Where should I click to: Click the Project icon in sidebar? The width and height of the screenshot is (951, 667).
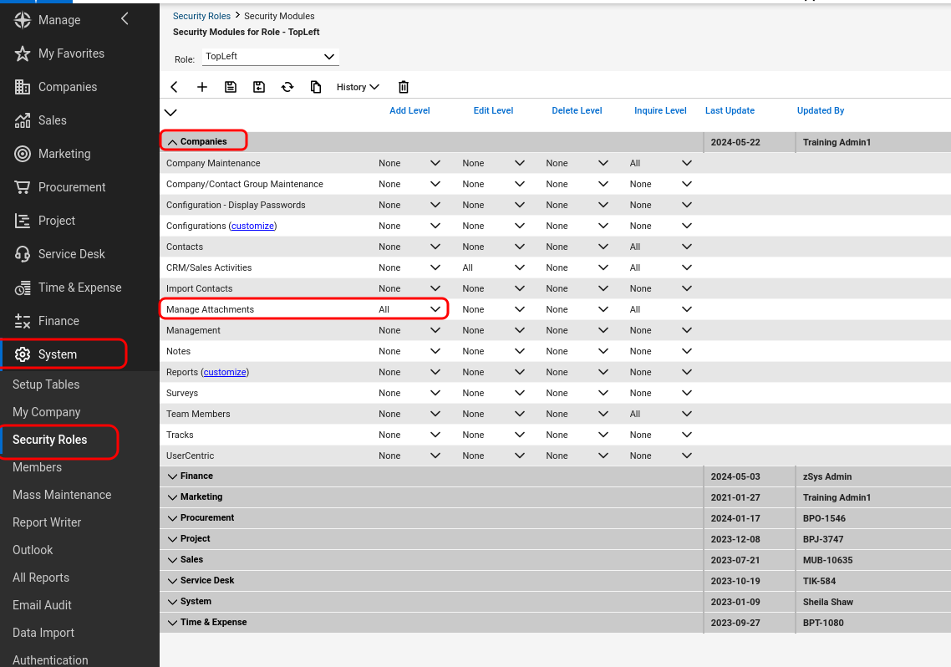coord(23,221)
